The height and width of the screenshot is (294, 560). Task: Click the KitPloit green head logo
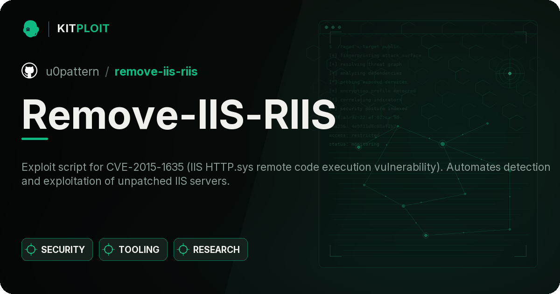tap(30, 28)
